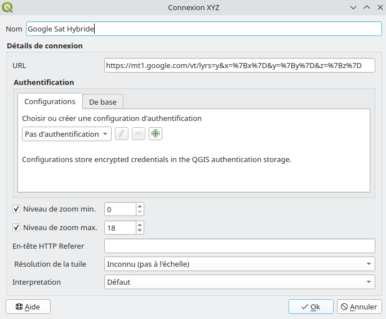The width and height of the screenshot is (386, 319).
Task: Select the Configurations tab
Action: pyautogui.click(x=50, y=101)
